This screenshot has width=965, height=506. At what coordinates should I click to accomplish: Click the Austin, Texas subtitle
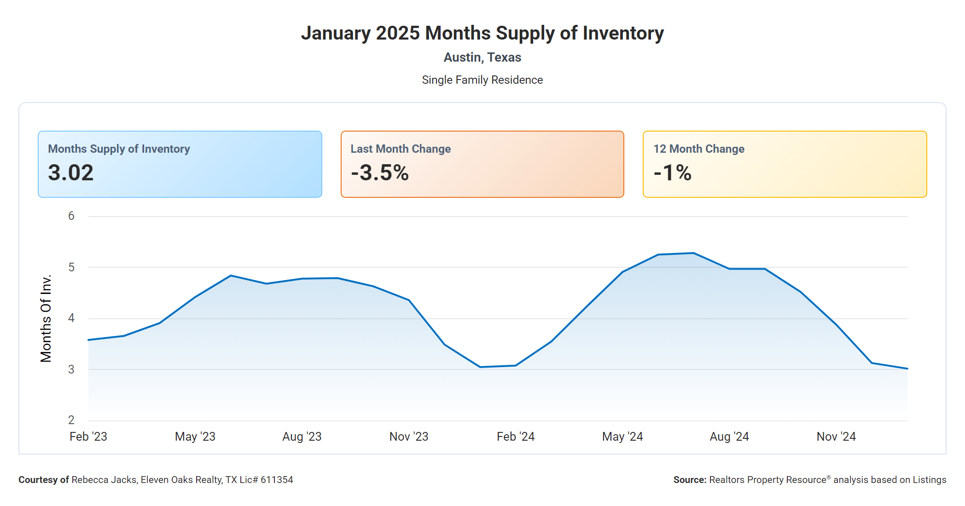482,57
